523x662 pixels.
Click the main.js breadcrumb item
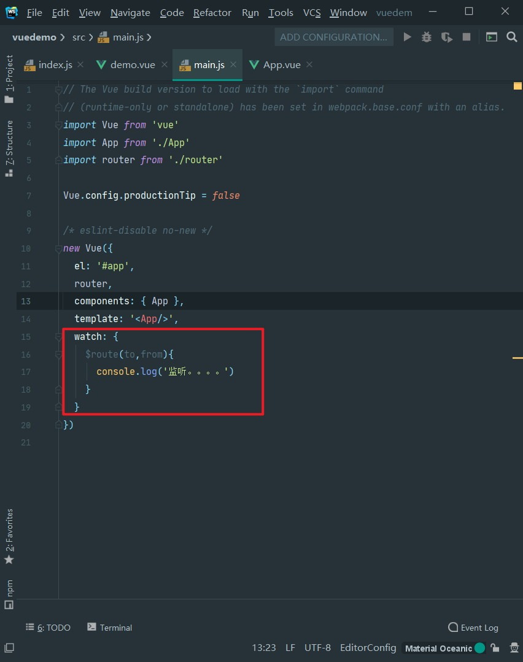(x=120, y=37)
